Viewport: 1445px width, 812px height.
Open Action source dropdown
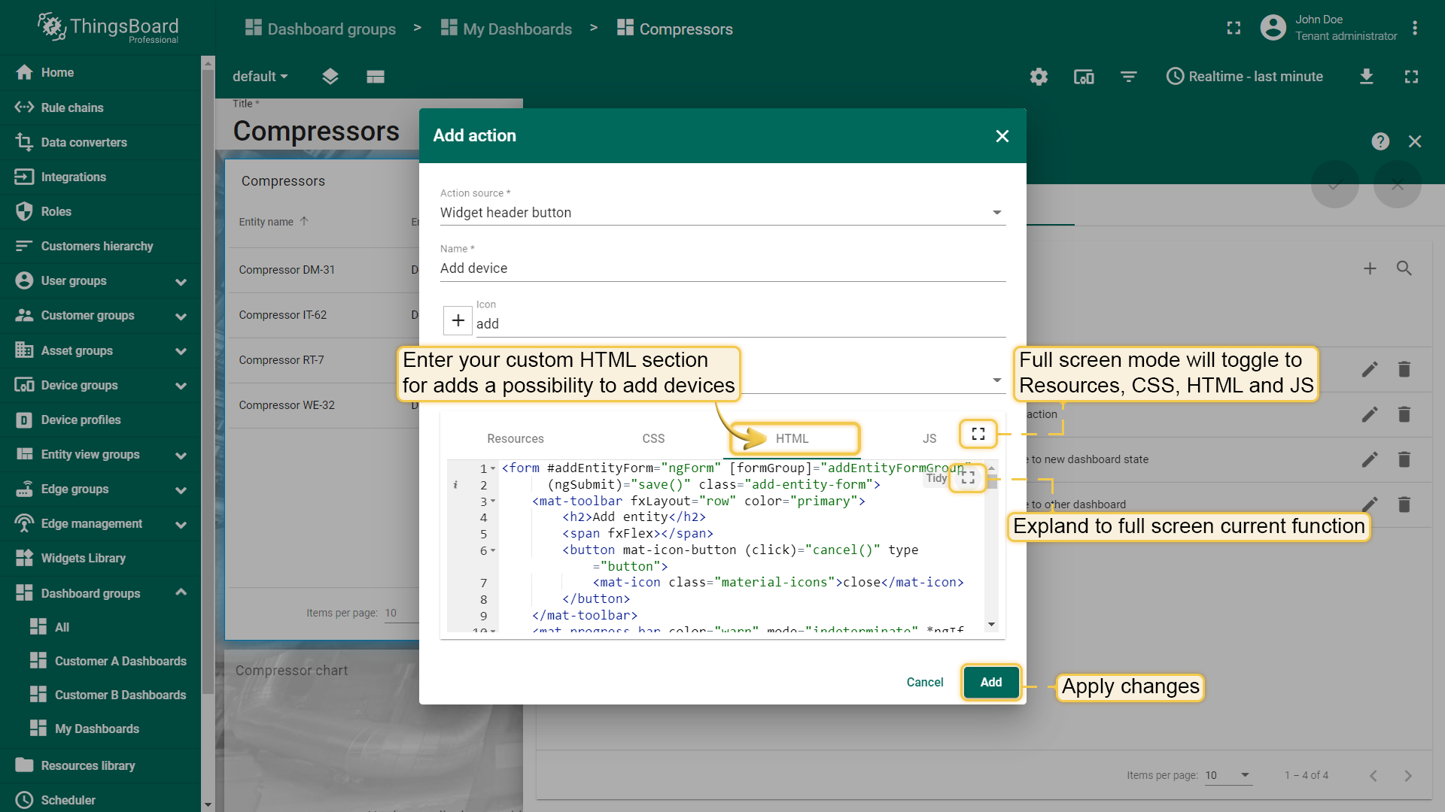722,213
